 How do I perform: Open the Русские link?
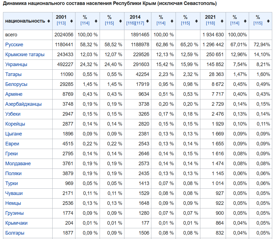[x=14, y=45]
